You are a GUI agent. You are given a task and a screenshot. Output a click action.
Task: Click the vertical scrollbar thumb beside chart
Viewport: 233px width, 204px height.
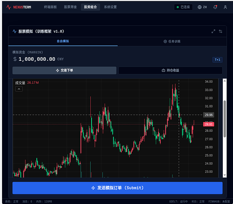(x=225, y=119)
